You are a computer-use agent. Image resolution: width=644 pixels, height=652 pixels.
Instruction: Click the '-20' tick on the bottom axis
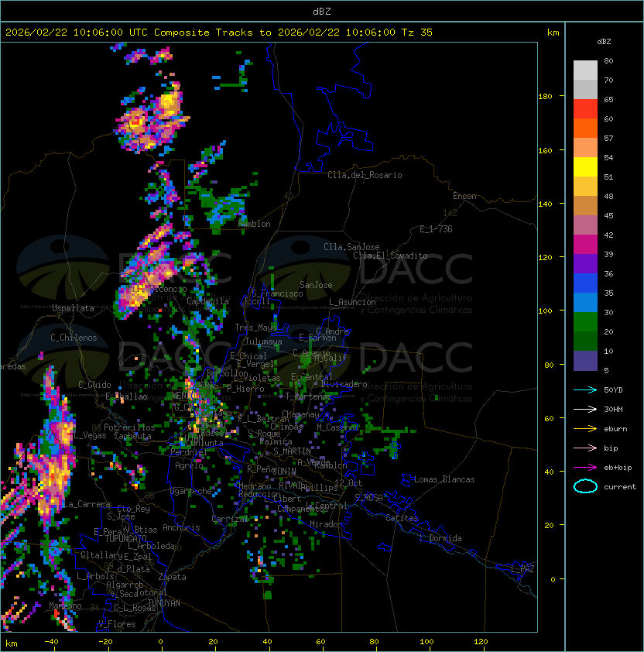(105, 642)
